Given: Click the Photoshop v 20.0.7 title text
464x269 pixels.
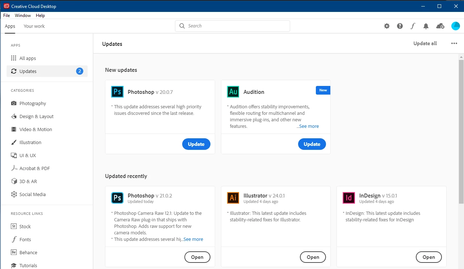Looking at the screenshot, I should [x=150, y=92].
